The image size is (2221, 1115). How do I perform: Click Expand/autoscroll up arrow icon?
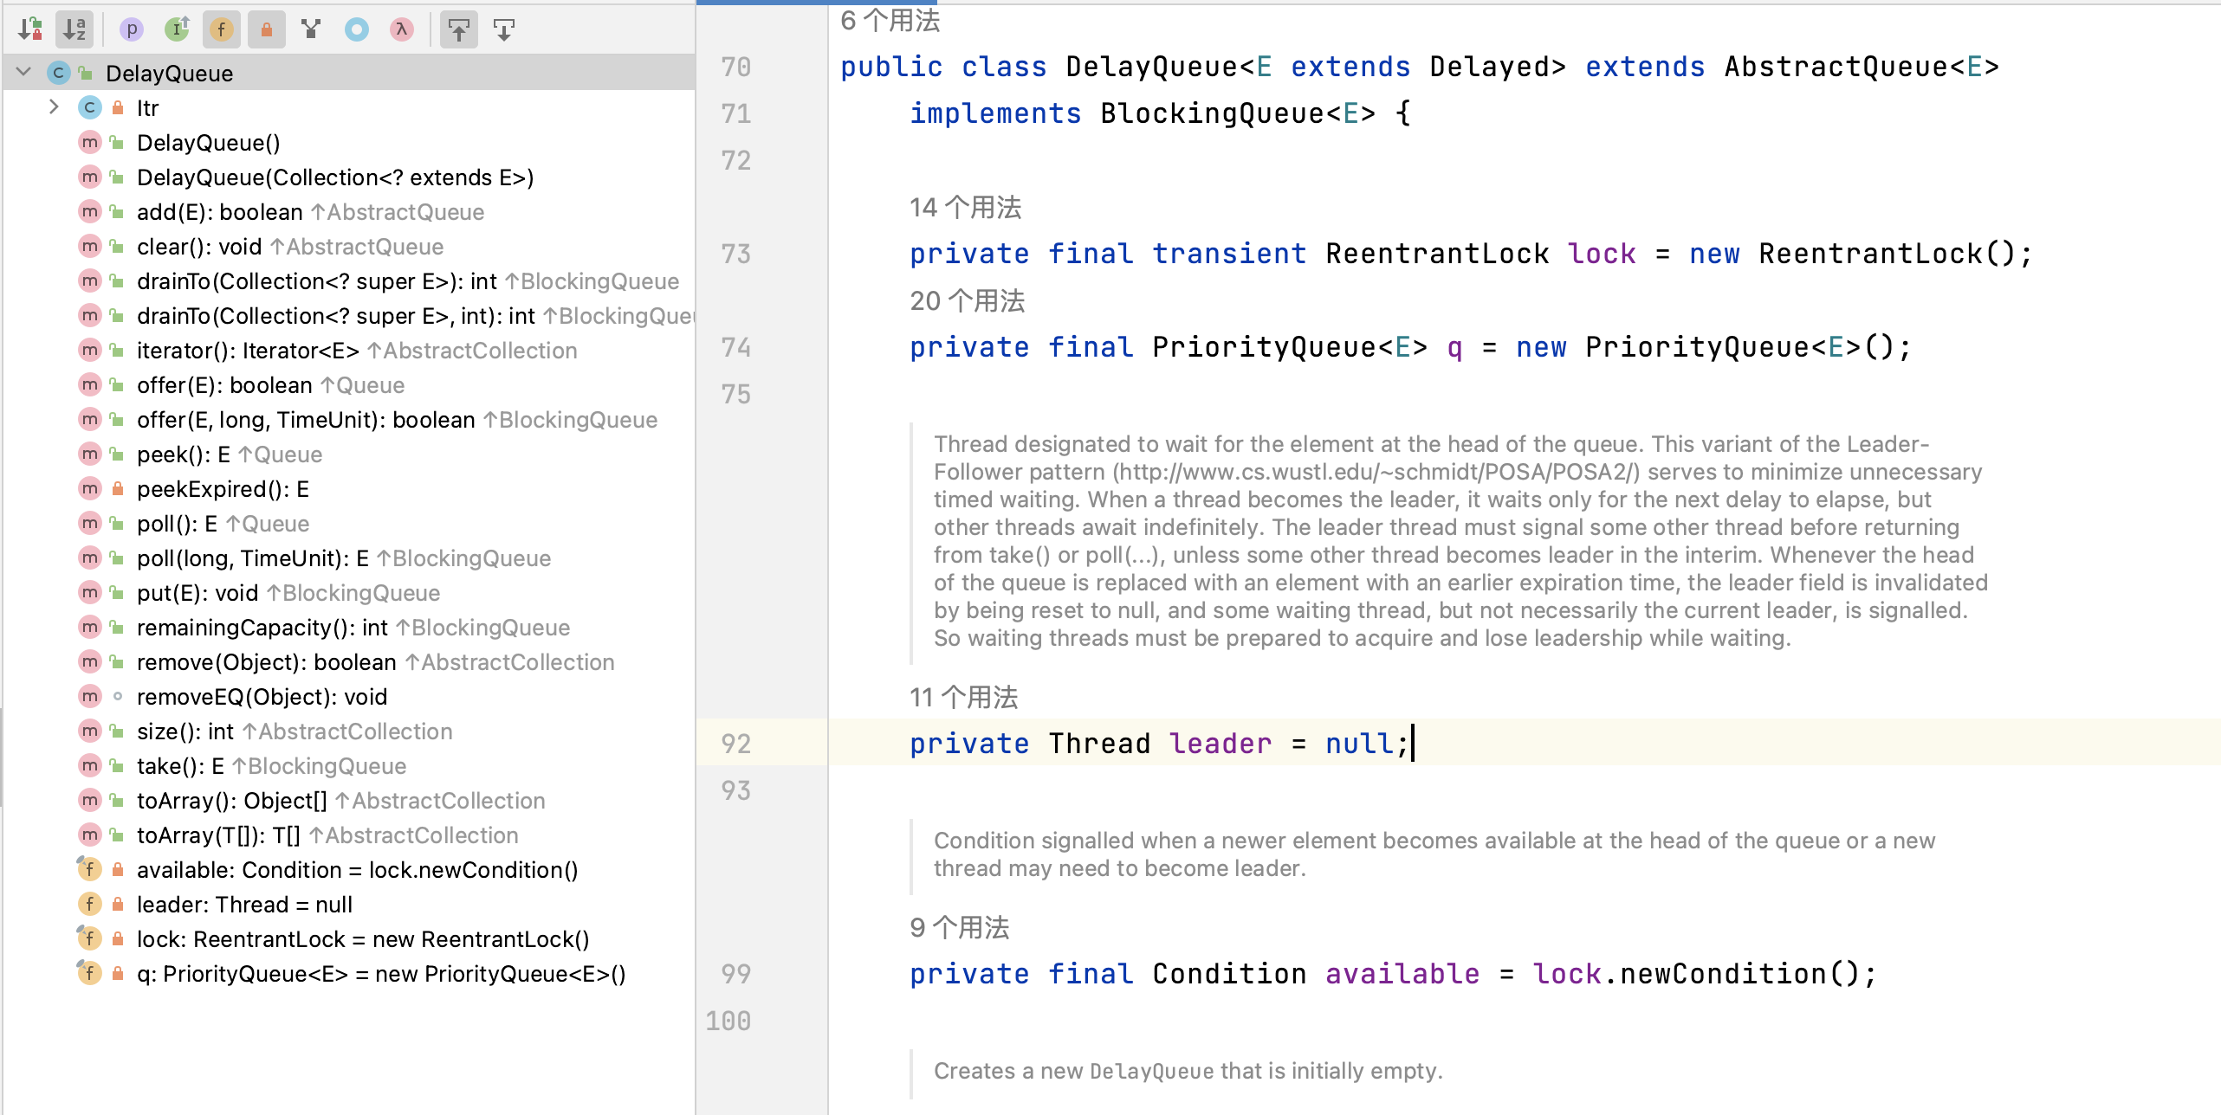(x=459, y=29)
